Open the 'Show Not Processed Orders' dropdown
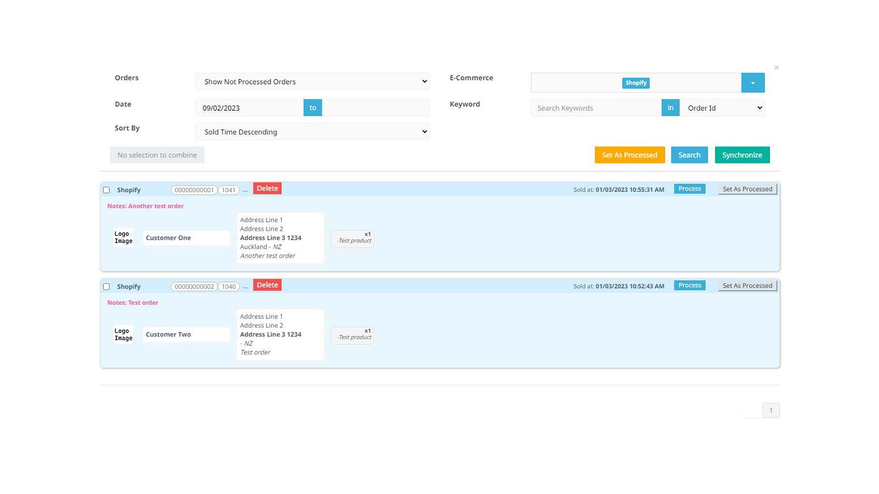This screenshot has height=494, width=879. click(x=313, y=81)
